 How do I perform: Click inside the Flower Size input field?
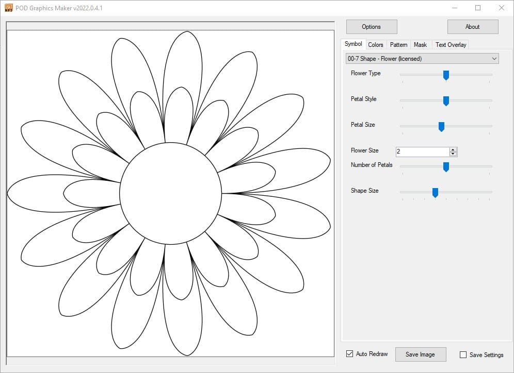422,152
